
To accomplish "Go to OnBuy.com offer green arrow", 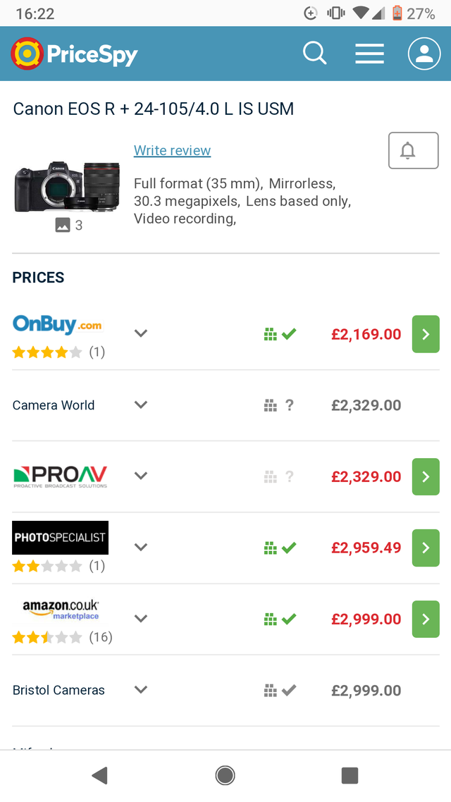I will pos(426,334).
